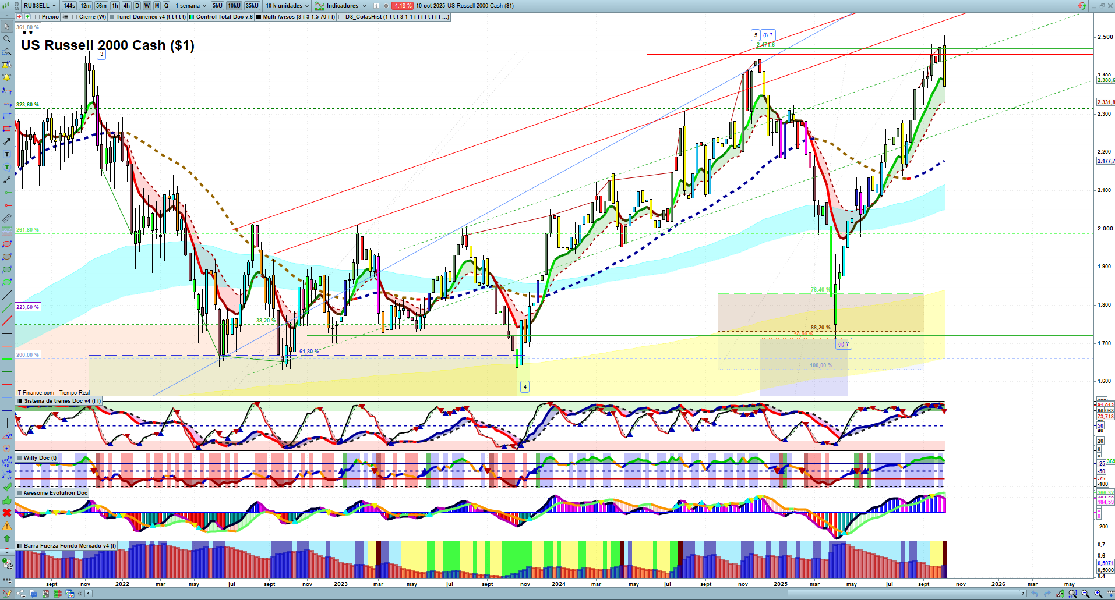Set history to 10kU units
The width and height of the screenshot is (1115, 600).
pos(234,6)
